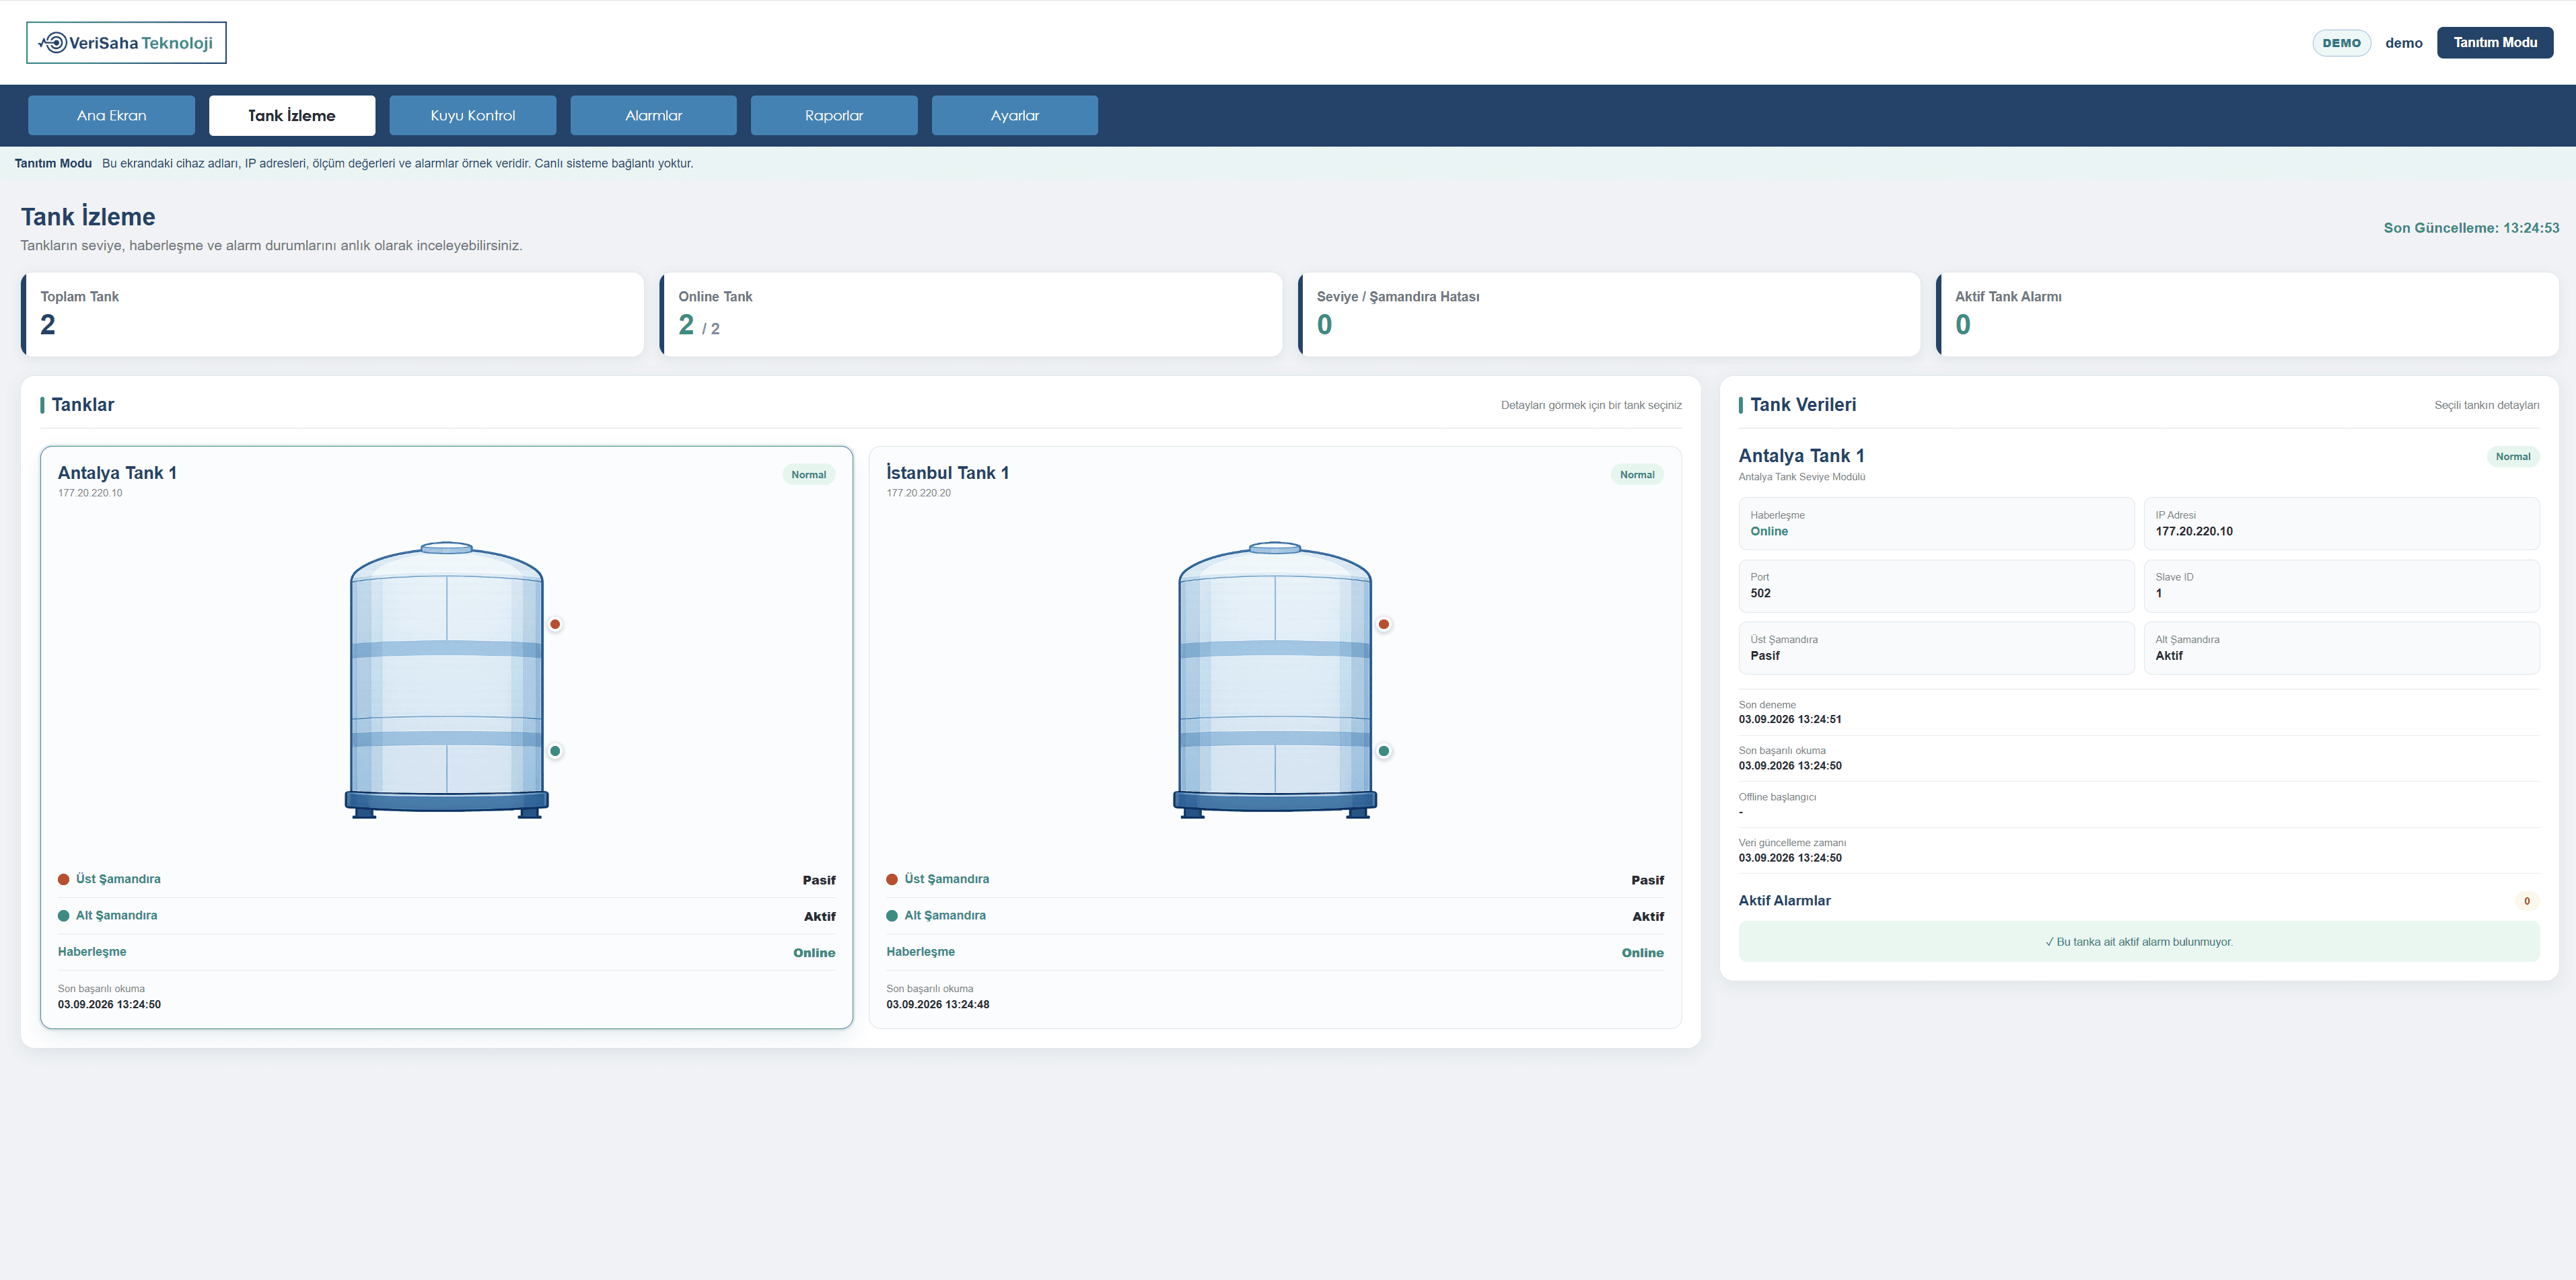Screen dimensions: 2576x1280
Task: Click the demo username
Action: pos(2404,43)
